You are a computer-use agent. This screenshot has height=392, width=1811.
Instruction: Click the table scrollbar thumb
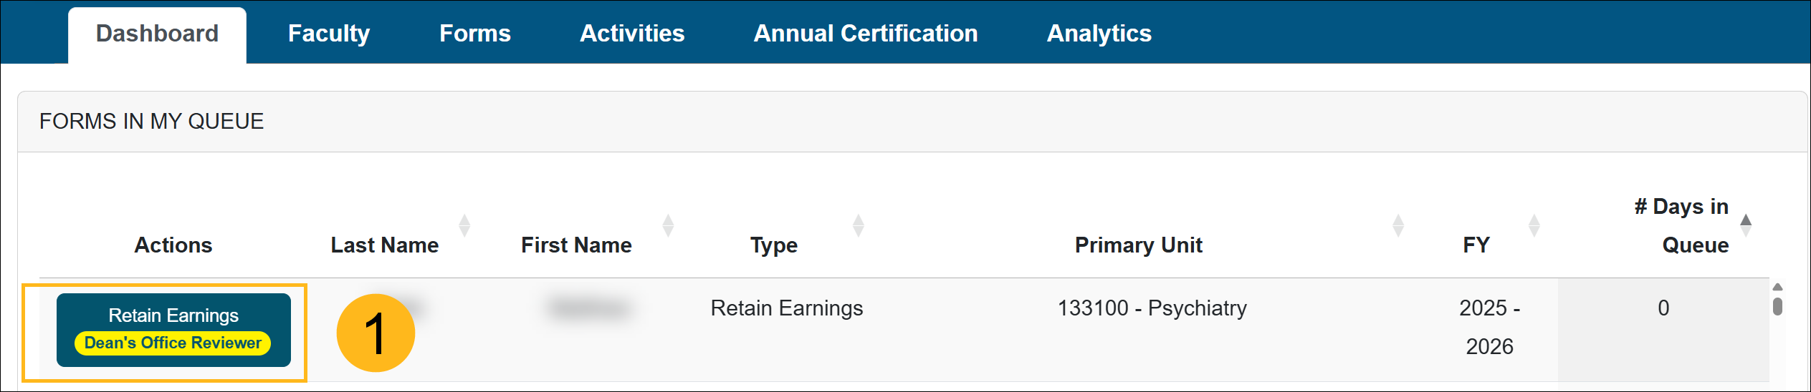tap(1777, 307)
